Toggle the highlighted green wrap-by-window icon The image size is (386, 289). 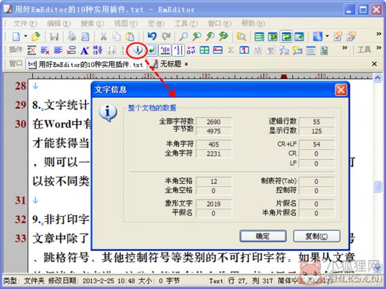286,37
